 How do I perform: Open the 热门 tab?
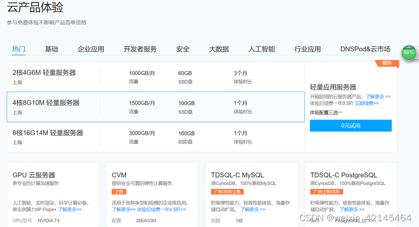[19, 49]
